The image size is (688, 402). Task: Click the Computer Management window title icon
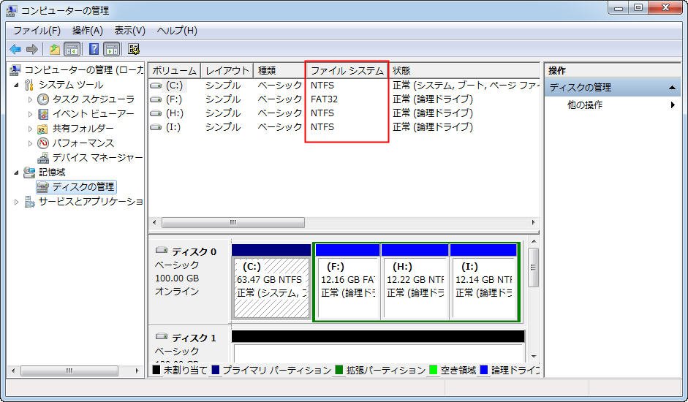click(x=12, y=10)
